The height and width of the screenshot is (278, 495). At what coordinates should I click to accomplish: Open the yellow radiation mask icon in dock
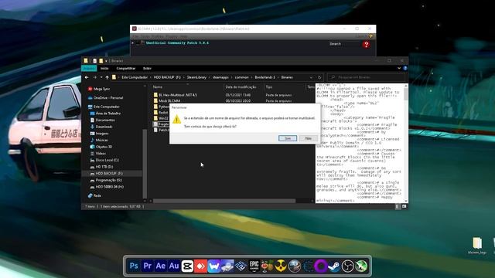[281, 266]
